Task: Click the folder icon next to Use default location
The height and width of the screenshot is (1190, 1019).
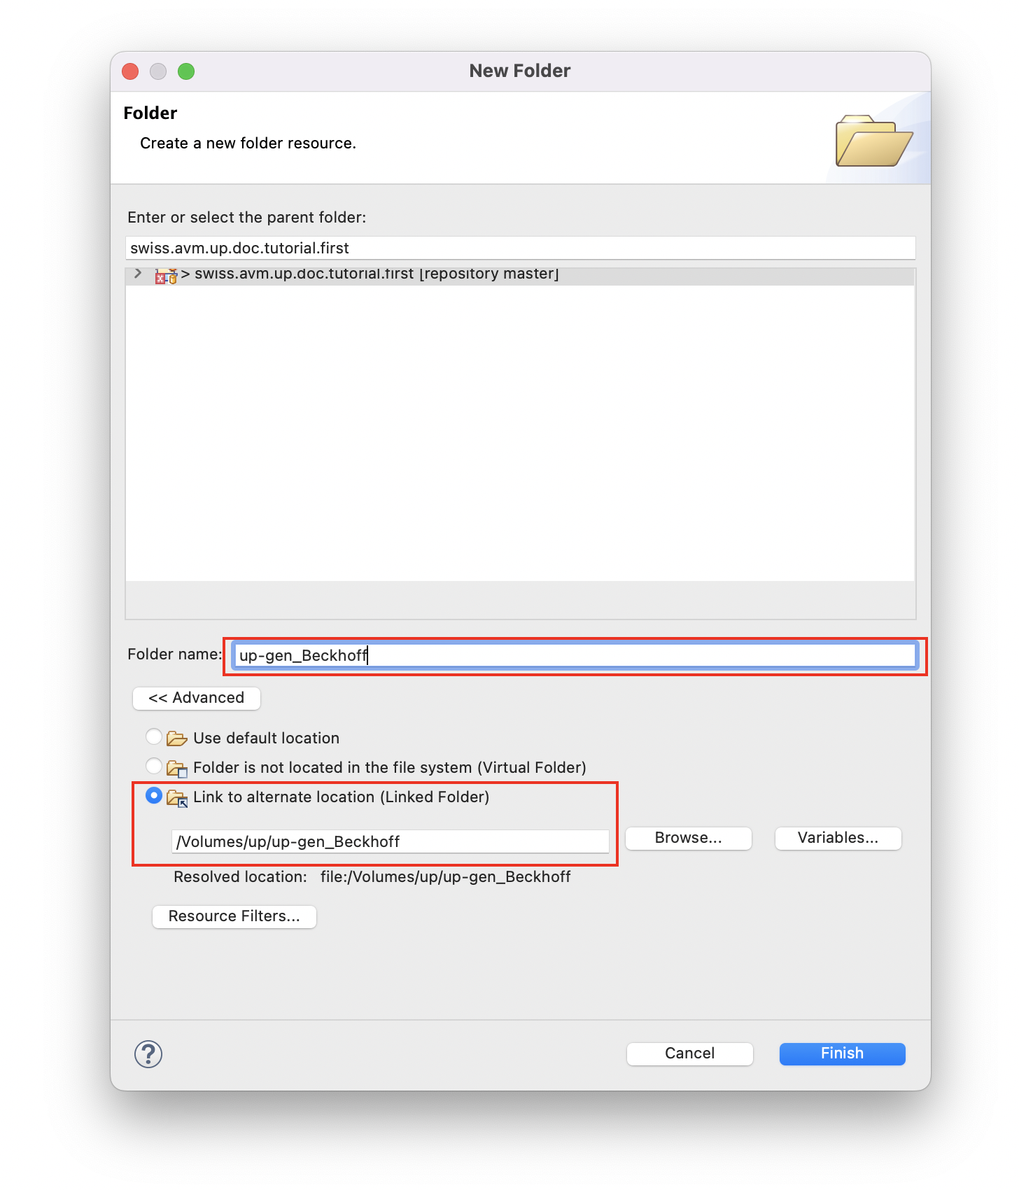Action: 177,738
